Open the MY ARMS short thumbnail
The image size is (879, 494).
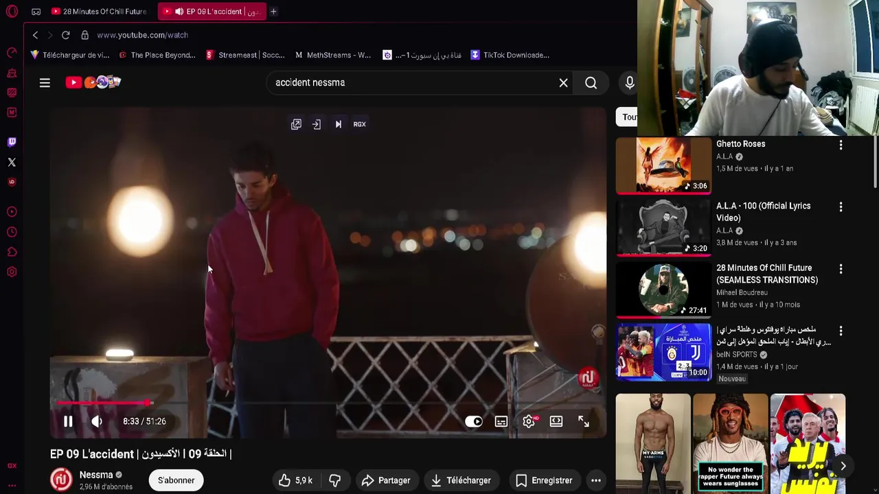tap(653, 443)
